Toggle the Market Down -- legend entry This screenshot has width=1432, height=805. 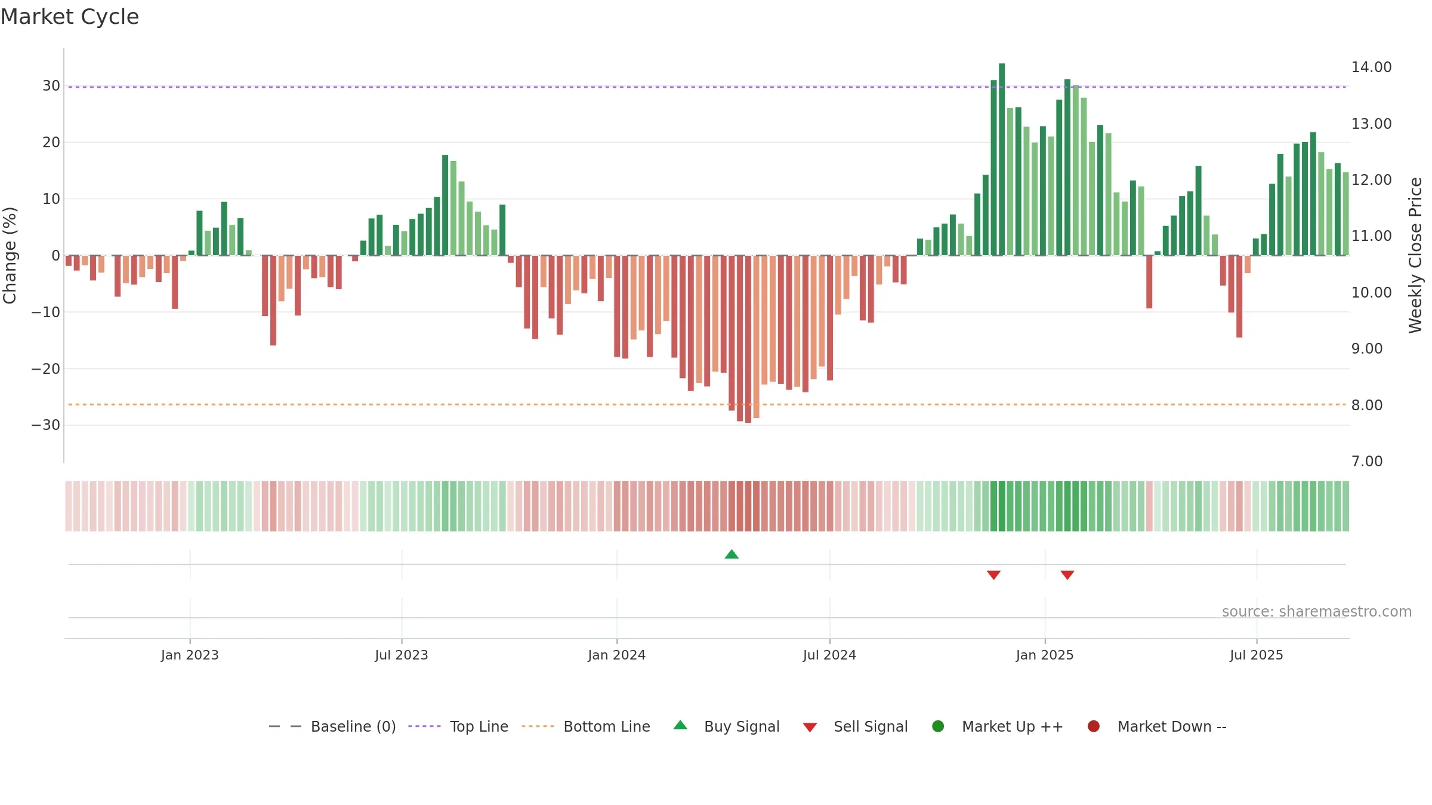pos(1157,726)
